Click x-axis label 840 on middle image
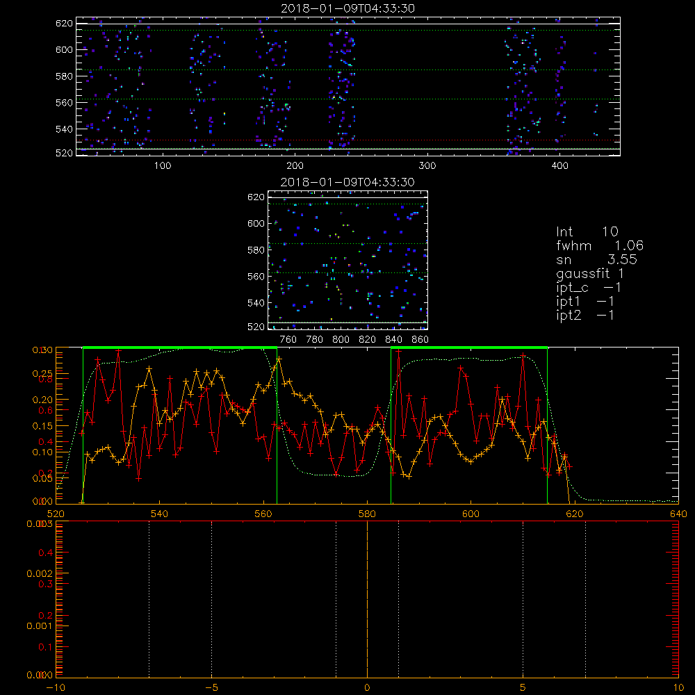 (x=393, y=340)
